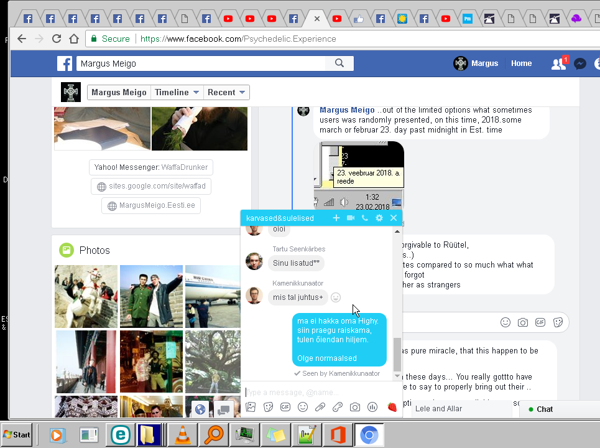Viewport: 600px width, 448px height.
Task: Click the Facebook logo in header
Action: (65, 63)
